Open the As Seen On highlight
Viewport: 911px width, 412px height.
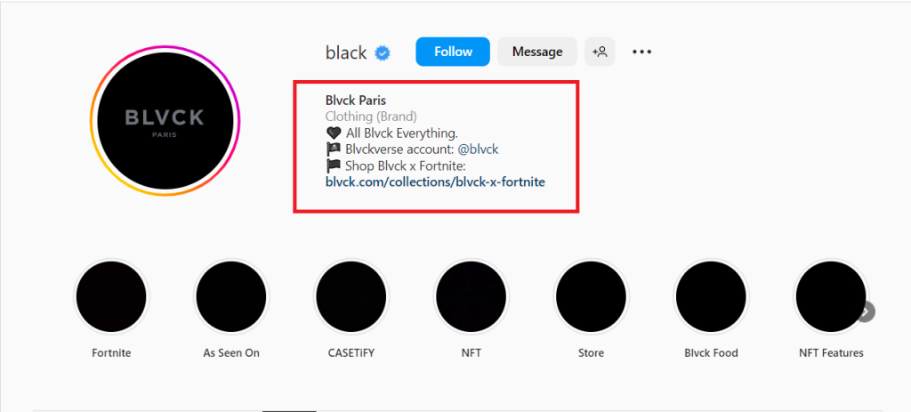pos(231,297)
